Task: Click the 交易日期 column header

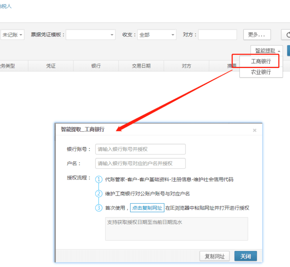Action: tap(141, 66)
